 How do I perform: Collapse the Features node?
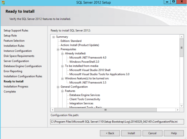62,91
